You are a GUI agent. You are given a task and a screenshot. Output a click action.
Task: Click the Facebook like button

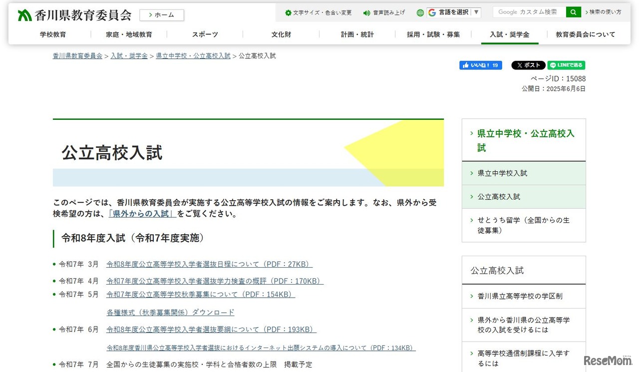(x=480, y=65)
